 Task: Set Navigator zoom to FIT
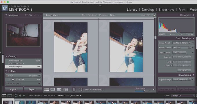click(26, 15)
